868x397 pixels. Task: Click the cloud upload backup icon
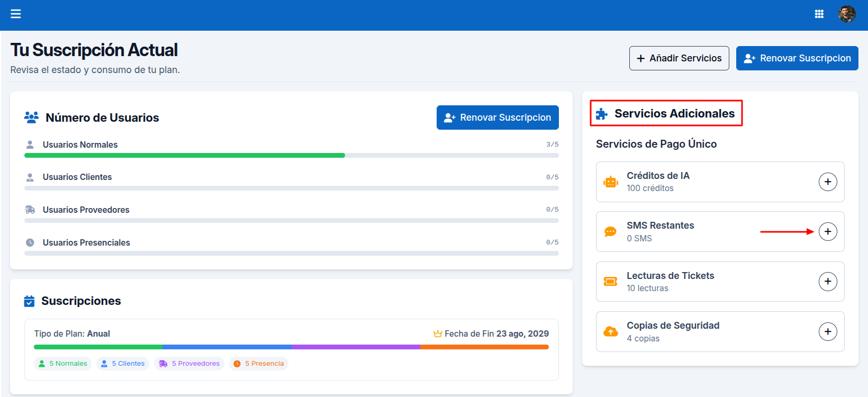tap(610, 332)
